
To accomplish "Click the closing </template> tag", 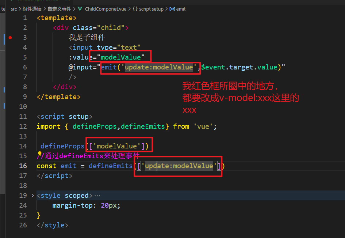I will tap(58, 97).
